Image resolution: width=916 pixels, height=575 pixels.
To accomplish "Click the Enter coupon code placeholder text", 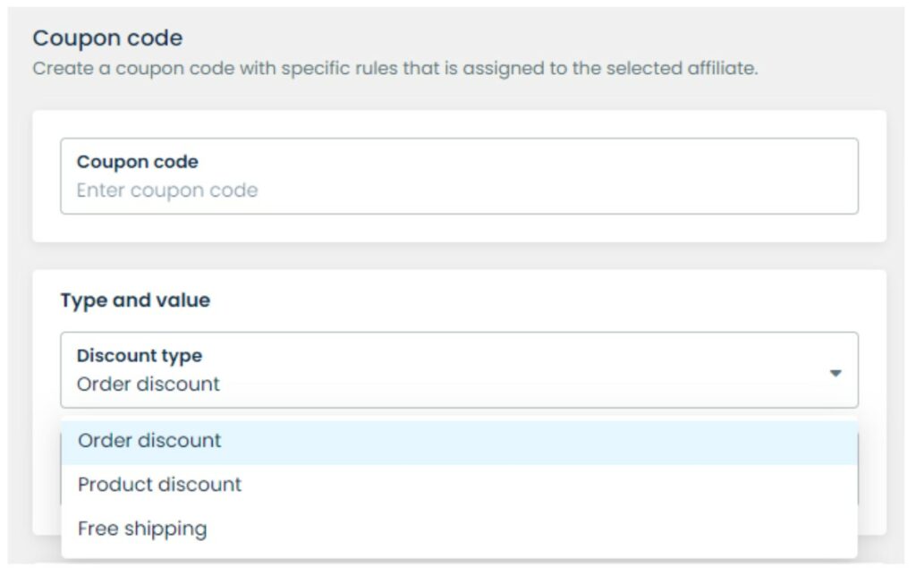I will tap(167, 190).
